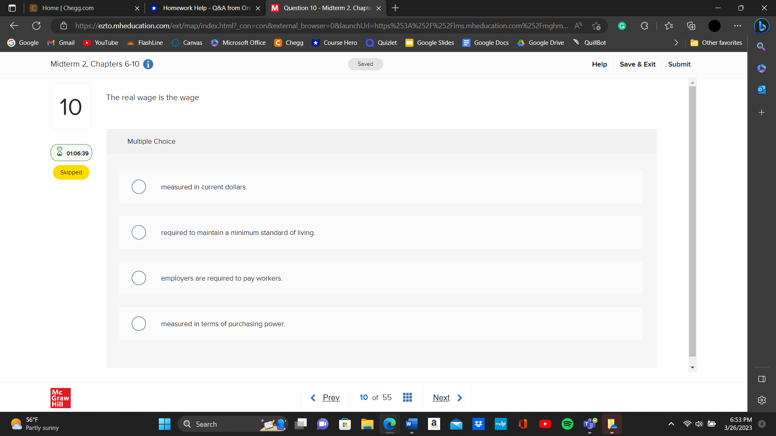The image size is (776, 436).
Task: Open the Bing Chat sidebar icon
Action: pos(761,26)
